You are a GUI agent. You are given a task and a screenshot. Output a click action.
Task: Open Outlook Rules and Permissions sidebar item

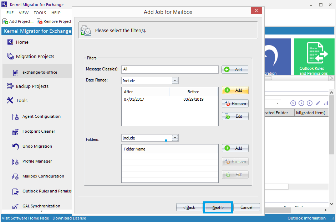[x=47, y=191]
